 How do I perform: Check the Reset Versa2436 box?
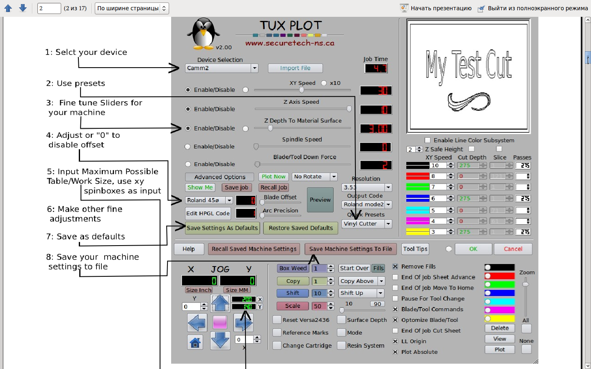[277, 320]
